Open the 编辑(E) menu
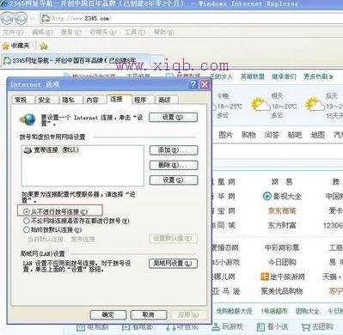The width and height of the screenshot is (343, 335). [x=42, y=32]
